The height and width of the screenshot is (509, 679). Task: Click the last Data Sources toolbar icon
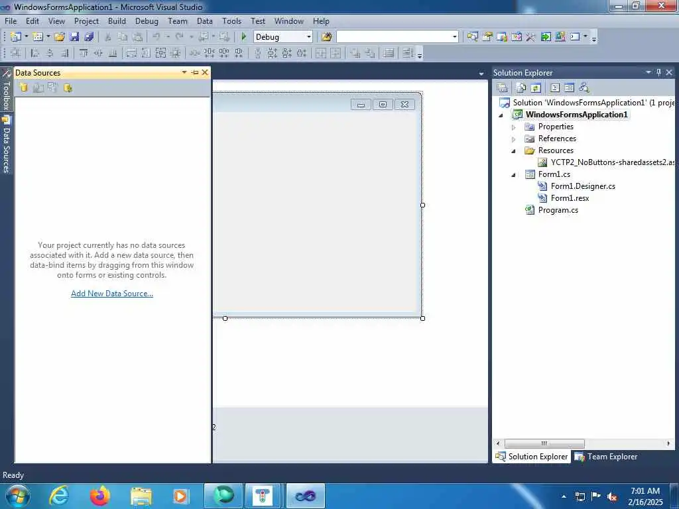[x=68, y=88]
